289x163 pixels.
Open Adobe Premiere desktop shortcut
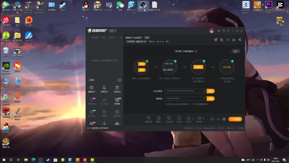tap(268, 7)
